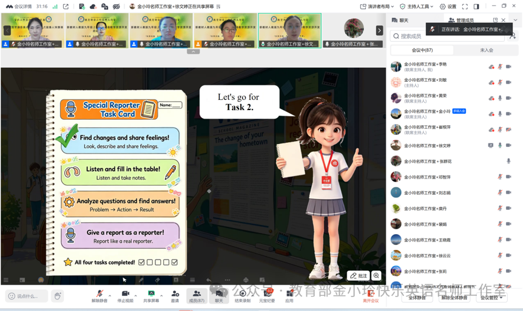Toggle the side panel layout icon
523x311 pixels.
point(476,6)
